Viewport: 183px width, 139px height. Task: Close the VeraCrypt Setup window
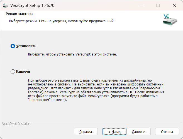click(174, 5)
